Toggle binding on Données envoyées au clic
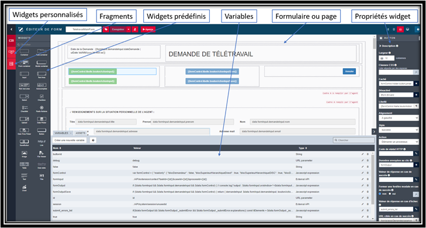Viewport: 426px width, 228px height. coord(416,165)
